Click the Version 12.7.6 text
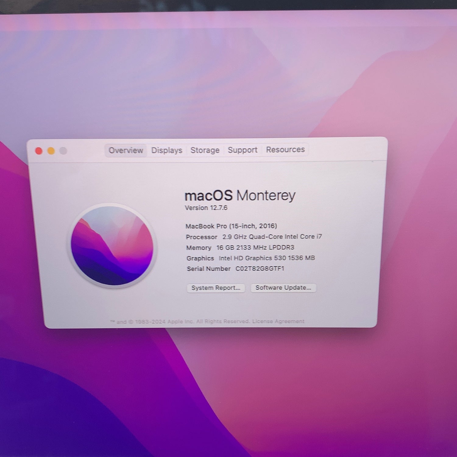 [x=206, y=208]
